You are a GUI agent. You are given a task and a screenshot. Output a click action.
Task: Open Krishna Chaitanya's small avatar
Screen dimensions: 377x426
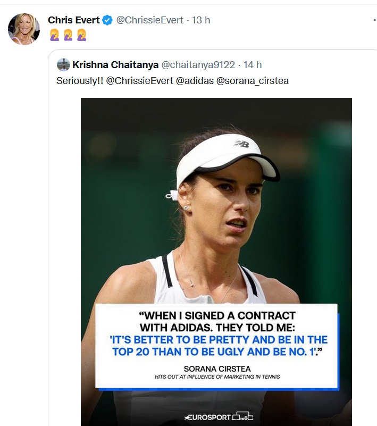click(x=63, y=65)
